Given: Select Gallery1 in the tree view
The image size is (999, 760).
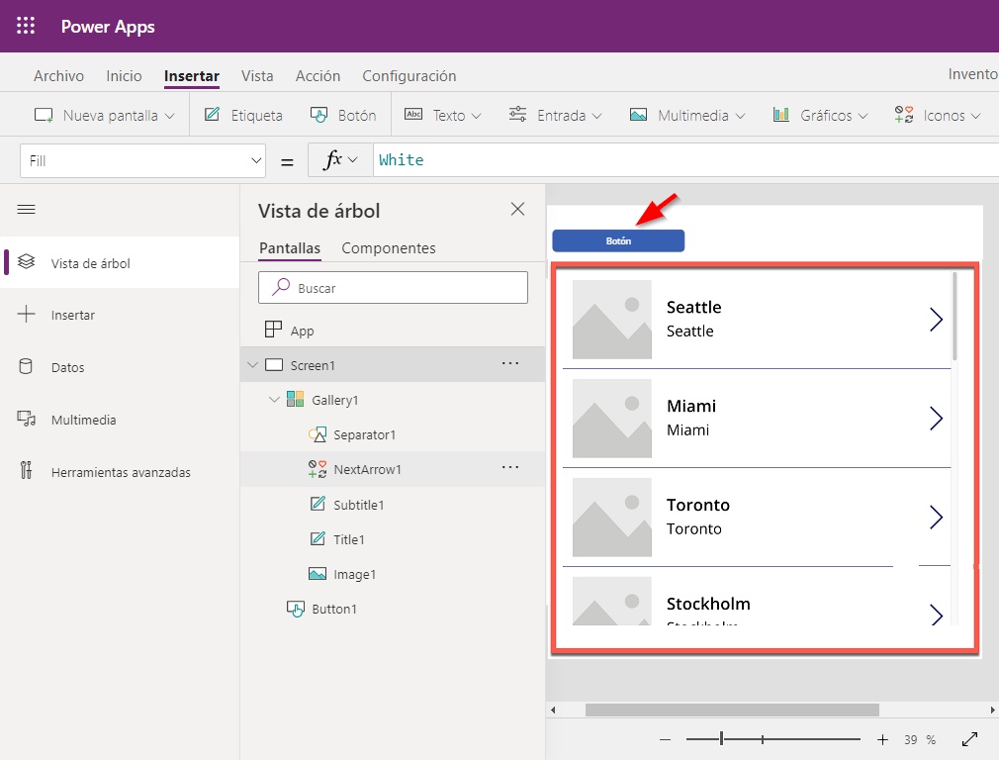Looking at the screenshot, I should pos(393,400).
